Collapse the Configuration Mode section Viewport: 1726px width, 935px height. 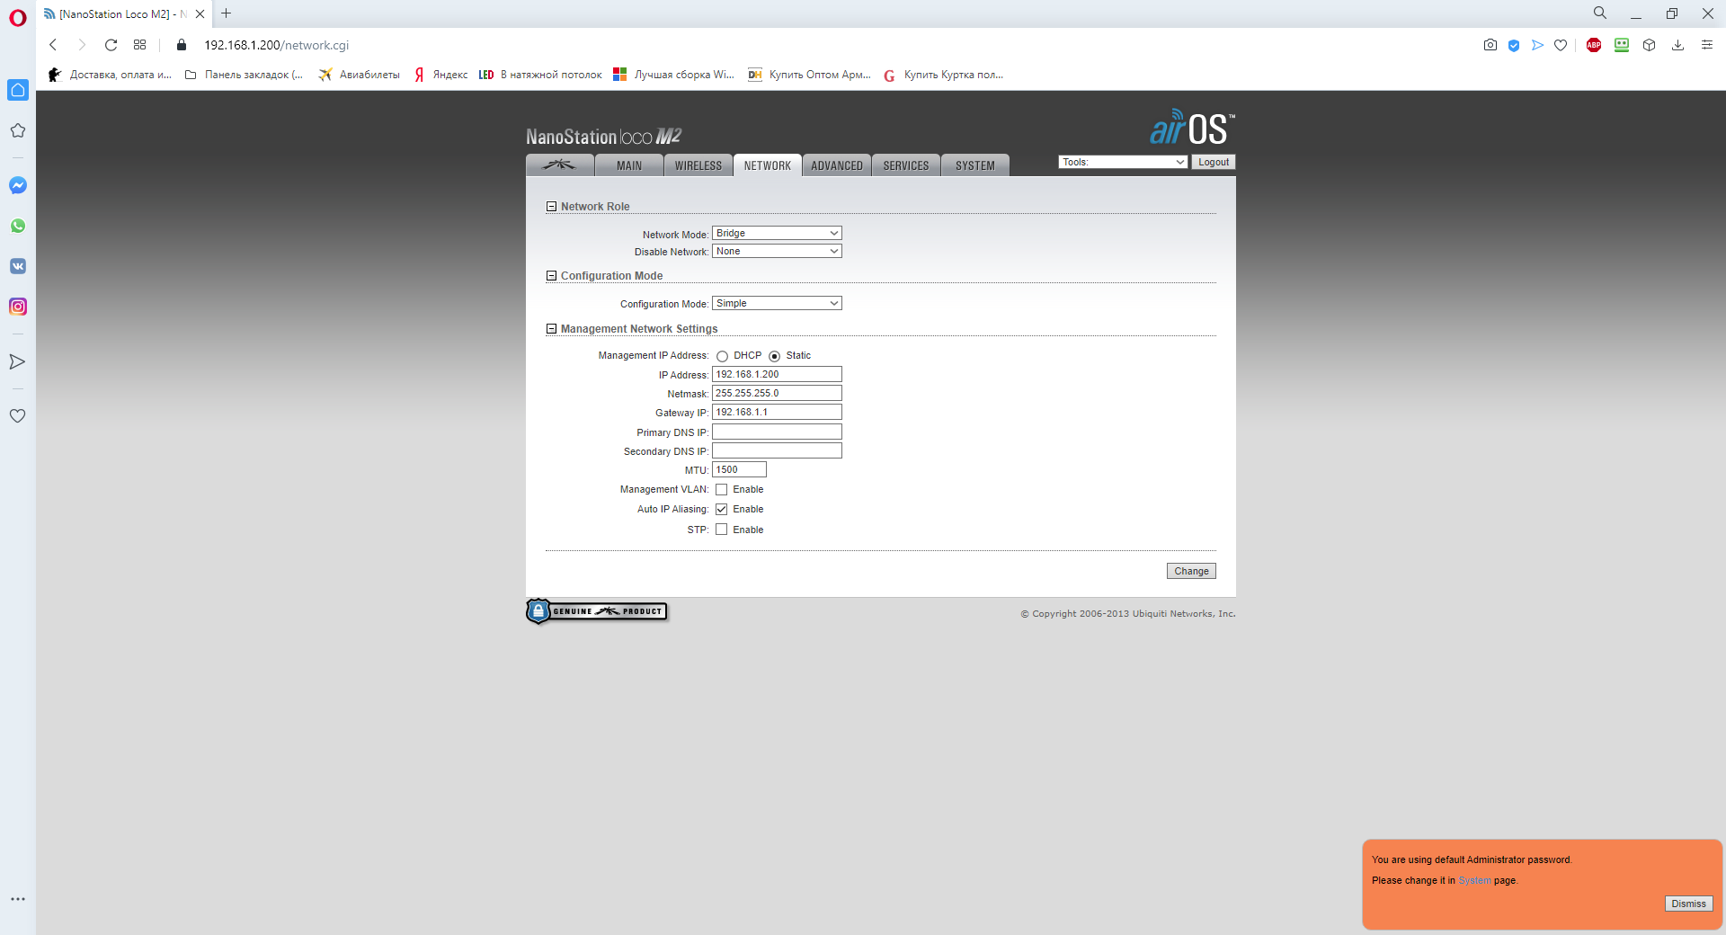(551, 276)
